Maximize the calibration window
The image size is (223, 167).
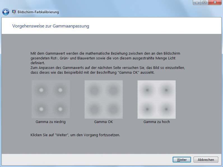(205, 3)
